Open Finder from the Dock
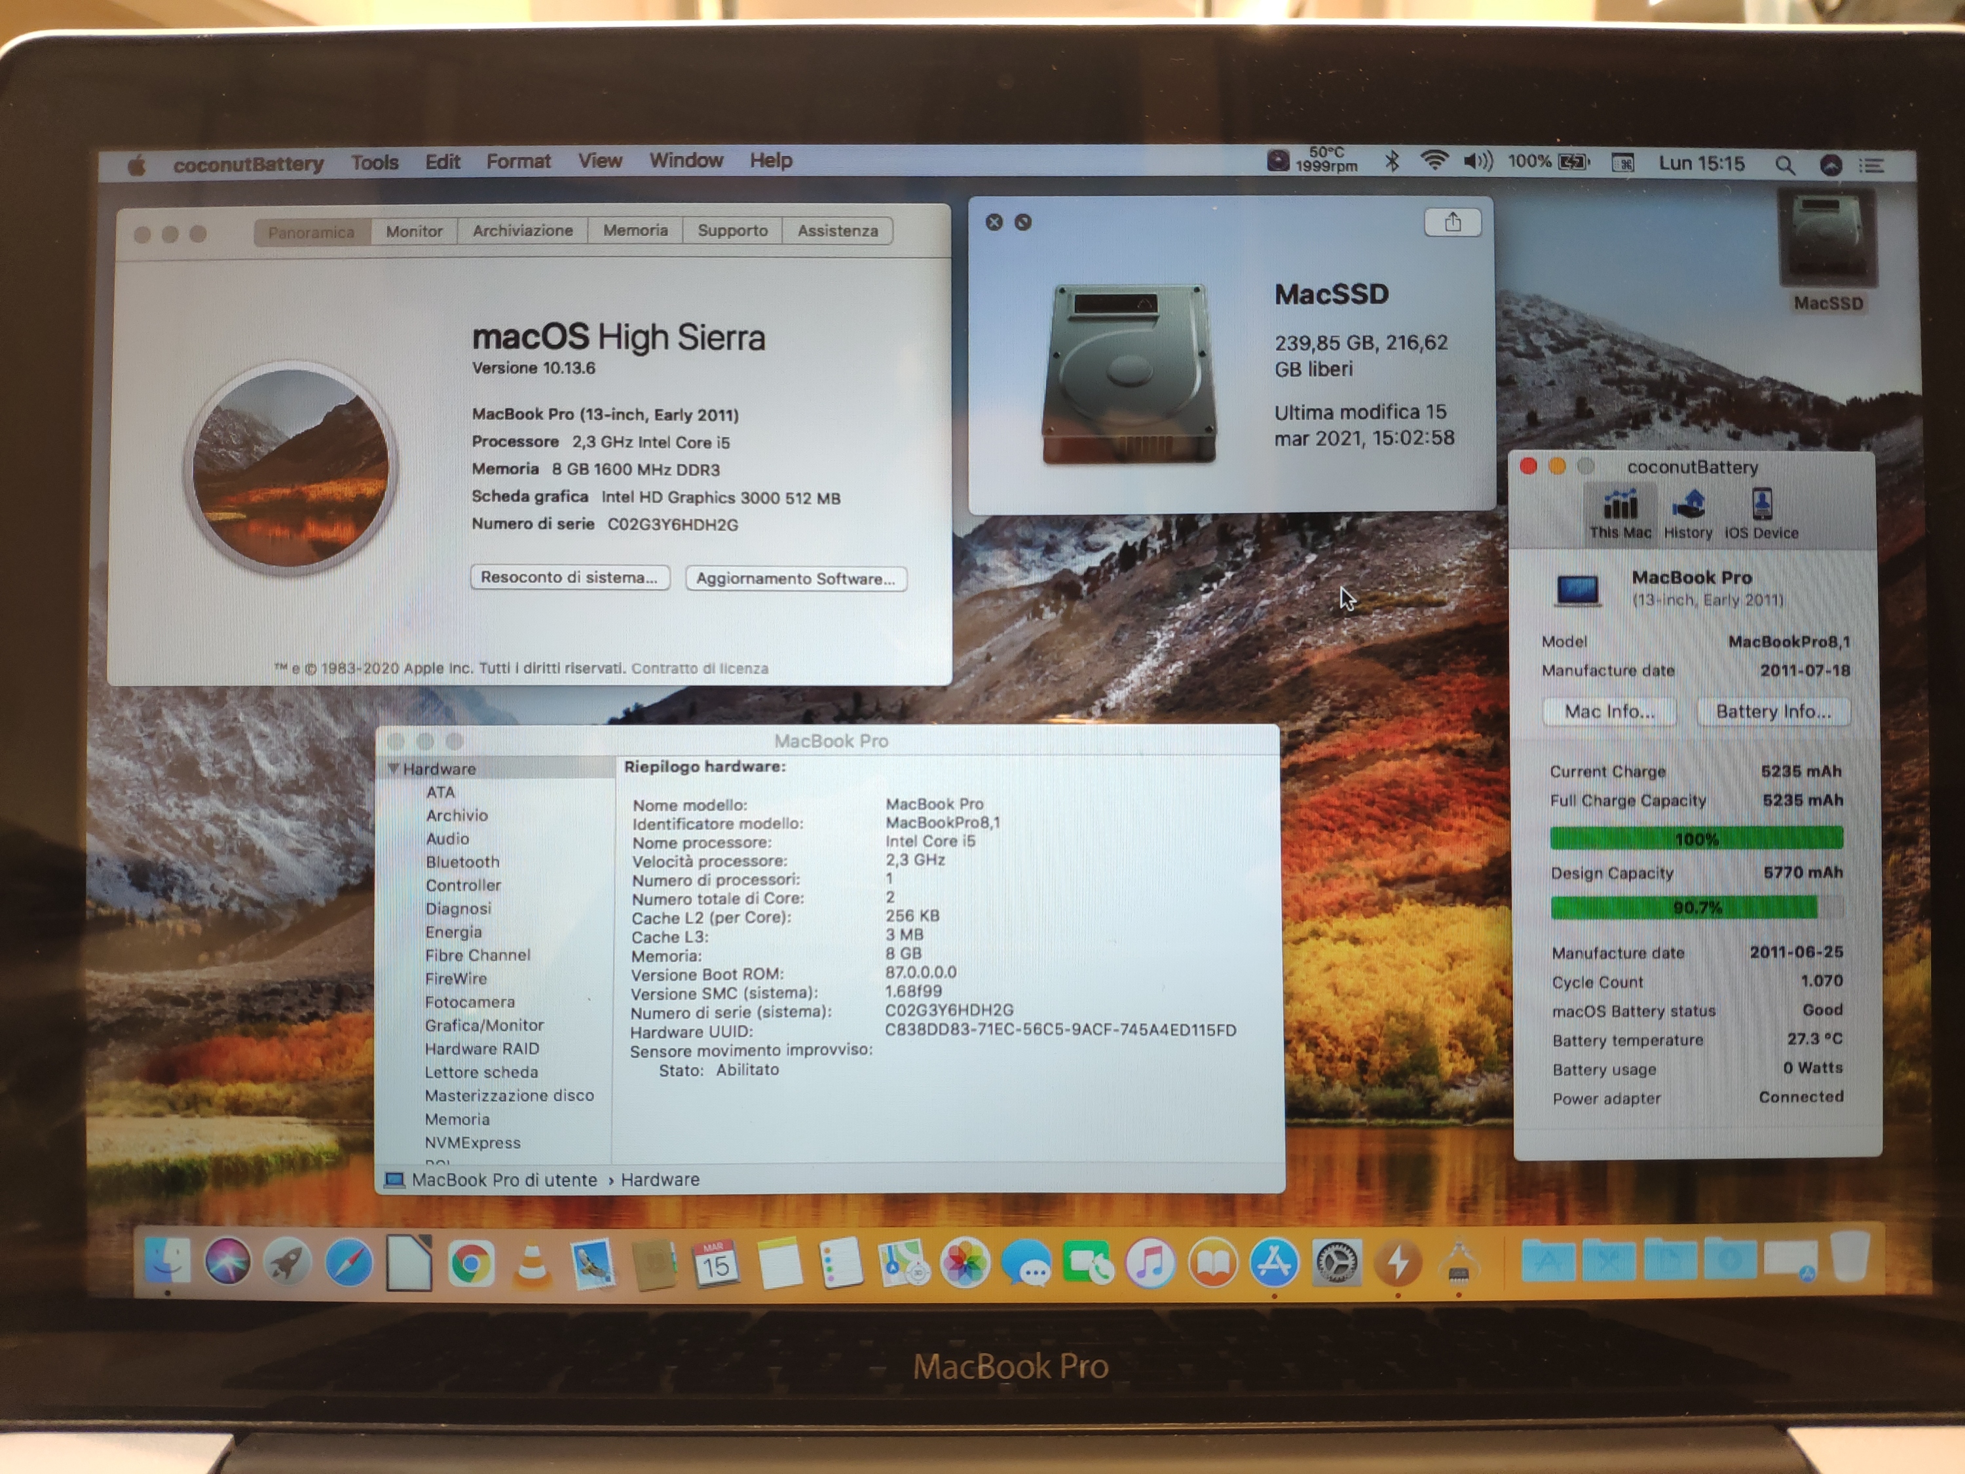Screen dimensions: 1965x1474 [x=167, y=1260]
